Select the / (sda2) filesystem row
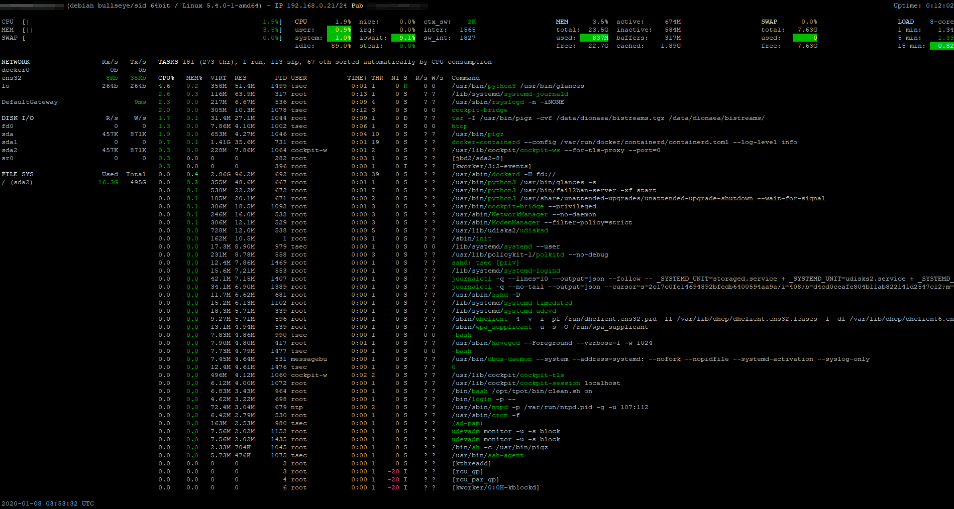The width and height of the screenshot is (954, 509). [x=74, y=182]
